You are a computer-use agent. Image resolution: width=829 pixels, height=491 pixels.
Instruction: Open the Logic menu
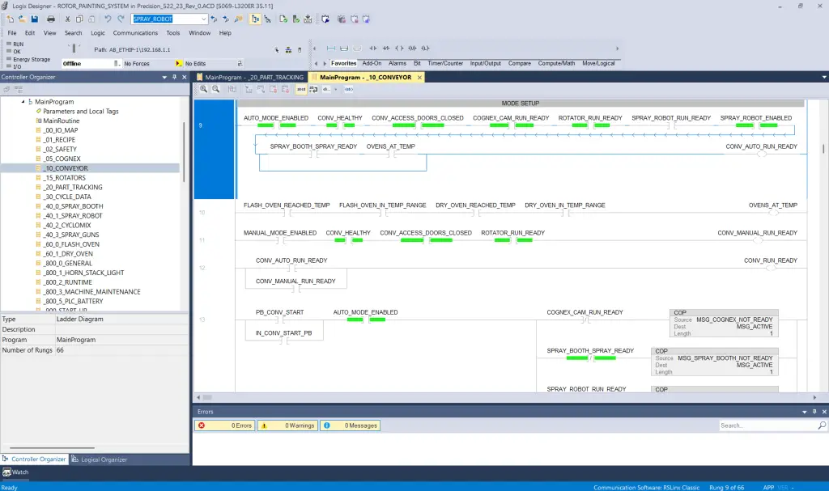click(98, 33)
